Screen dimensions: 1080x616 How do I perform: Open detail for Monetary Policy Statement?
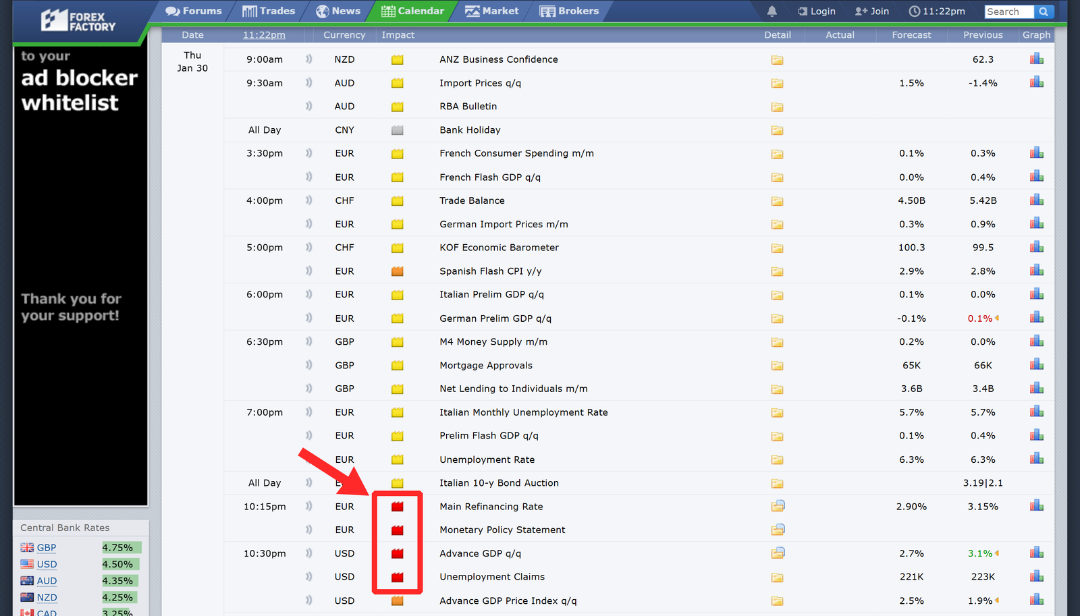tap(778, 530)
